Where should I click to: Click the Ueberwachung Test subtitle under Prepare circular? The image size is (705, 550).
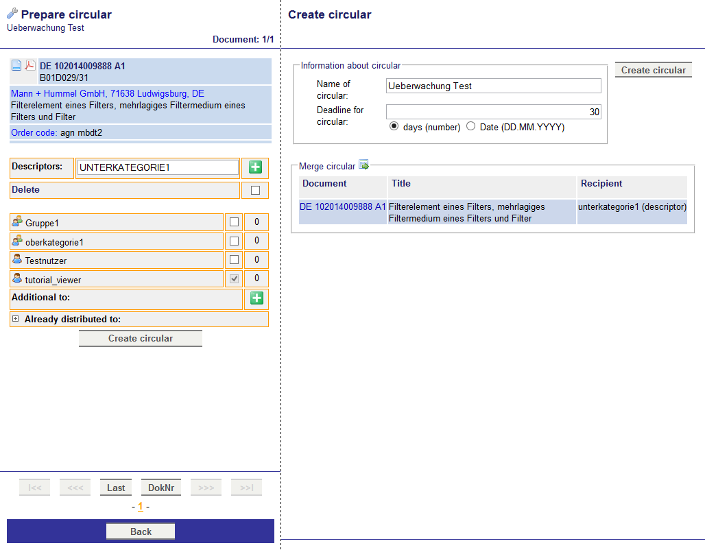(45, 28)
